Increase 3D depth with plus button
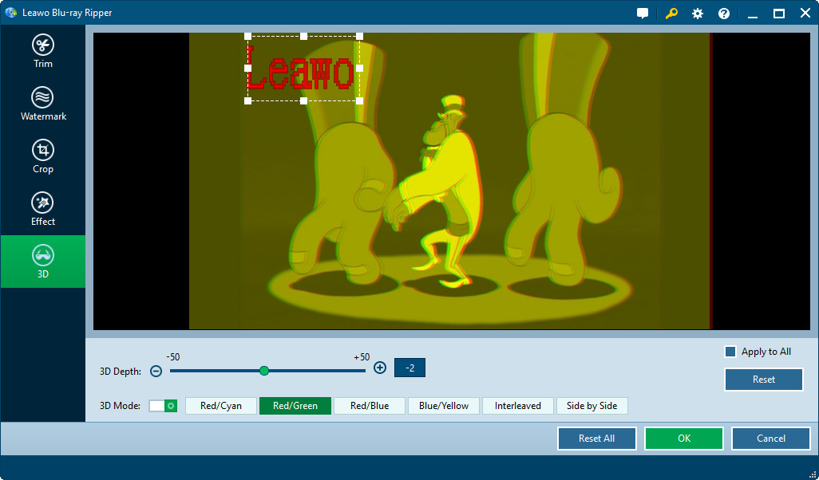 coord(380,368)
